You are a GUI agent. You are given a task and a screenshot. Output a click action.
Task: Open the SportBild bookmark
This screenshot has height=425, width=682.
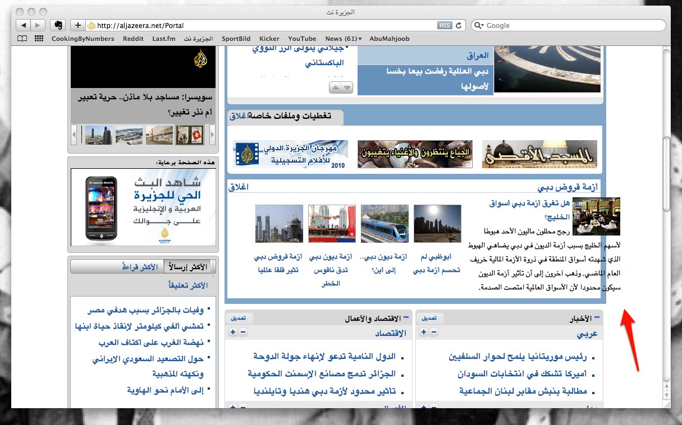click(237, 39)
